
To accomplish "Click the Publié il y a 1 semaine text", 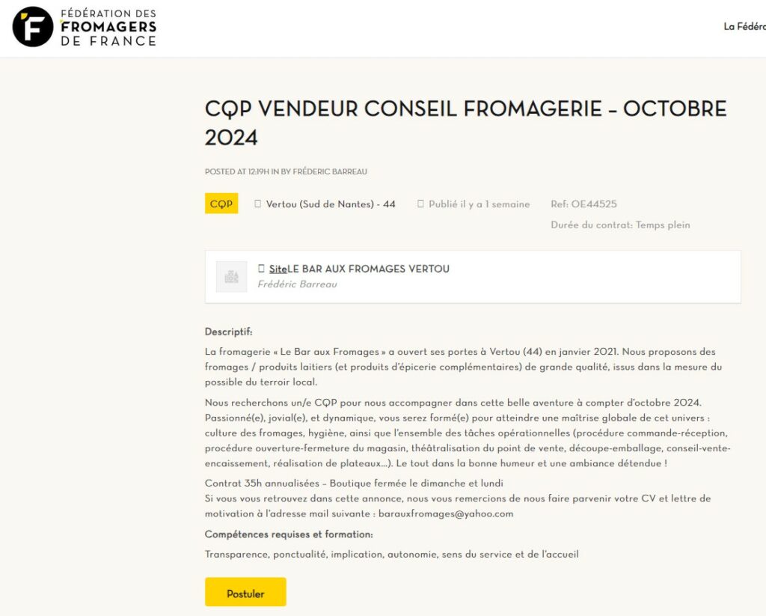I will [479, 204].
